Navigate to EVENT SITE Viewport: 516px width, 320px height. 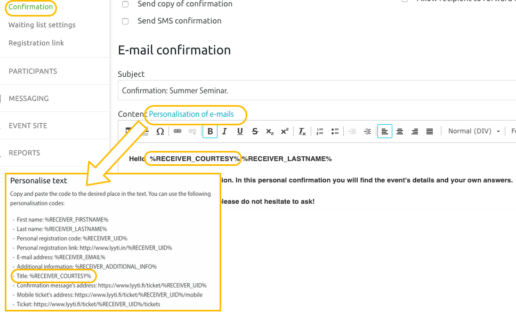click(x=28, y=126)
